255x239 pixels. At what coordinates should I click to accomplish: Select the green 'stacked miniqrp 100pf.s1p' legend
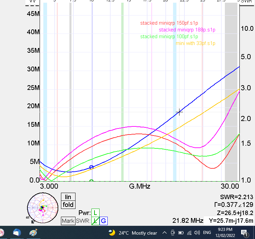tap(169, 37)
